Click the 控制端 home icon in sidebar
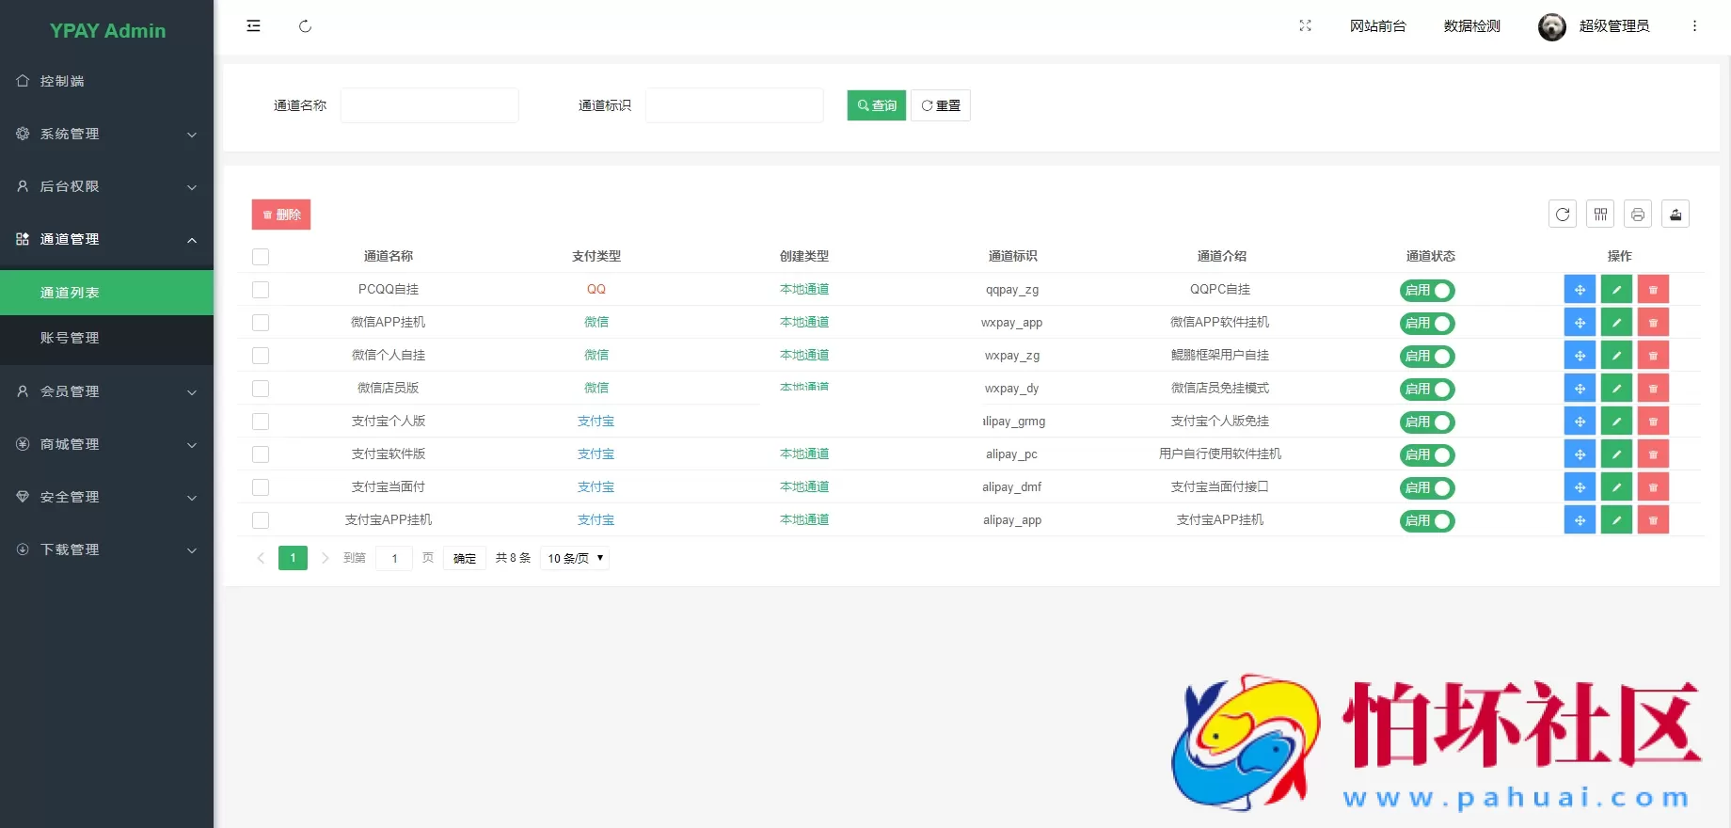The width and height of the screenshot is (1731, 828). tap(23, 81)
